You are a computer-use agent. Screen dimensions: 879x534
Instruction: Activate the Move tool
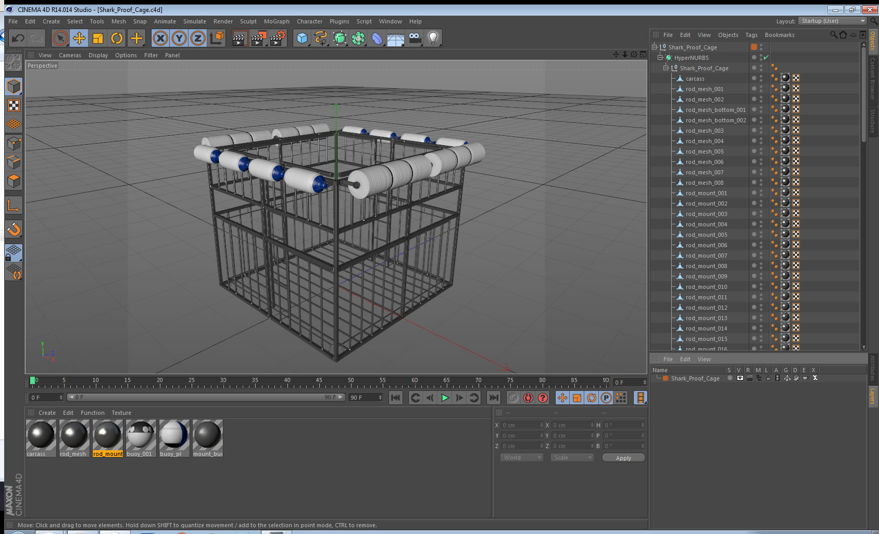[79, 38]
